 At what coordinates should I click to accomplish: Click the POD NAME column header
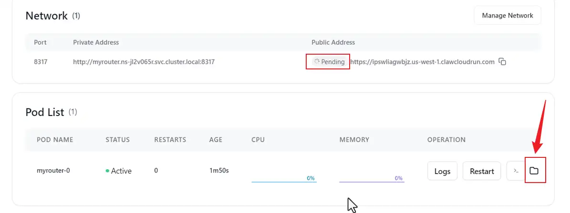[55, 140]
